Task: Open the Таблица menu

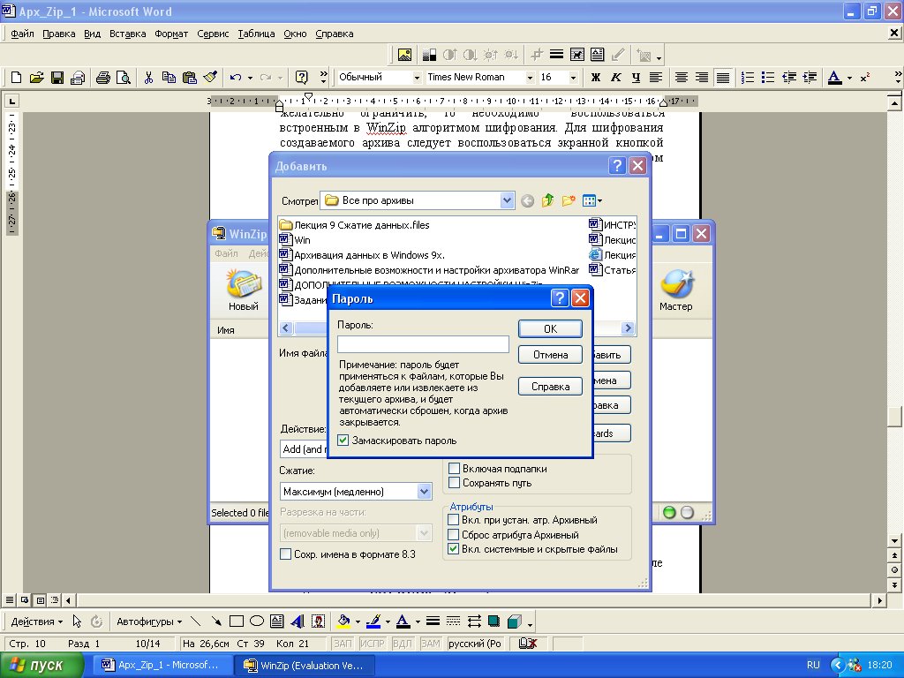Action: point(256,34)
